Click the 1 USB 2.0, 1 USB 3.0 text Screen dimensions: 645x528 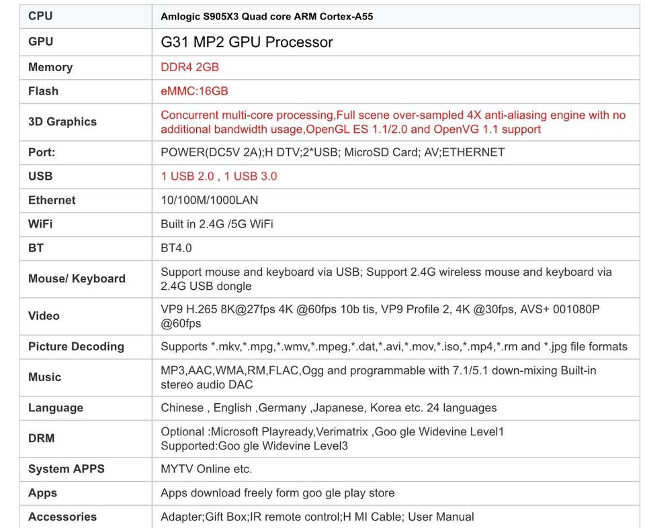pyautogui.click(x=219, y=176)
